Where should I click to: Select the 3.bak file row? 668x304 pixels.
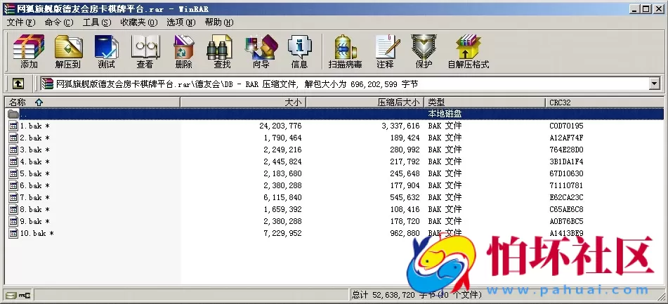334,150
